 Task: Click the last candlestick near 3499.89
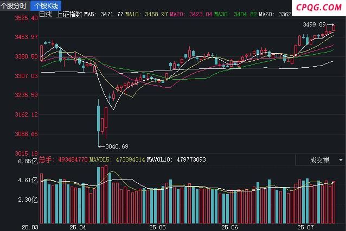pos(334,28)
